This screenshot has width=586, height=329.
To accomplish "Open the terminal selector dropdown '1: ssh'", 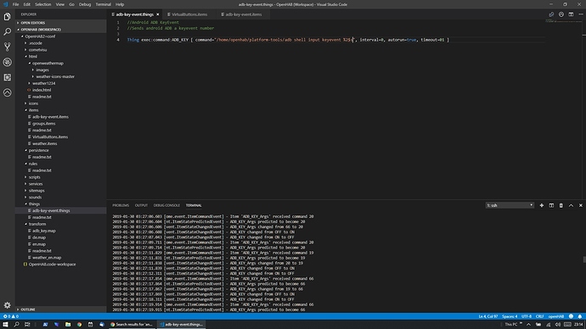I will tap(510, 205).
